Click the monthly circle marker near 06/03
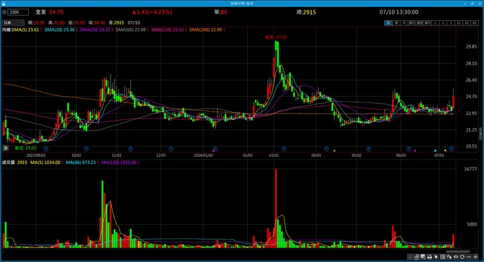Screen dimensions: 484x262 pos(409,149)
